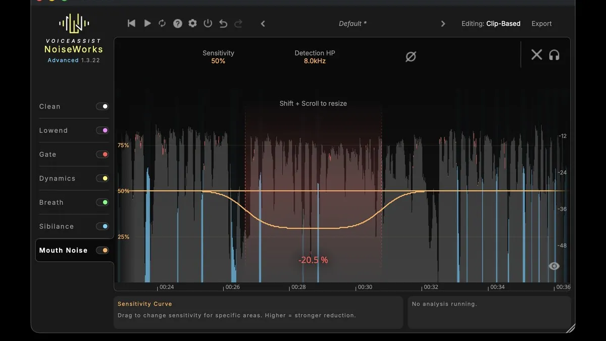606x341 pixels.
Task: Redo with the greyed arrow icon
Action: (x=238, y=23)
